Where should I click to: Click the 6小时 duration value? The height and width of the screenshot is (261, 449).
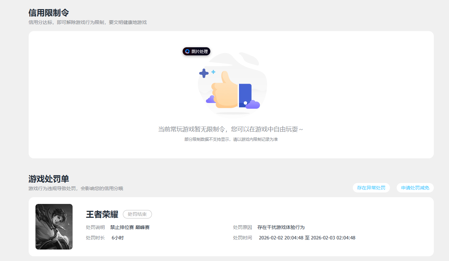pyautogui.click(x=118, y=238)
